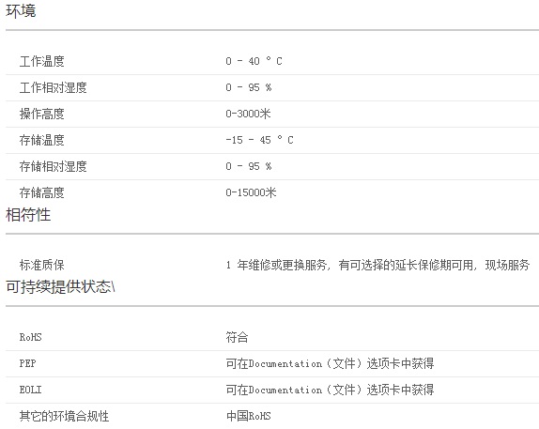Select the 其它的环境合规性 label

64,416
